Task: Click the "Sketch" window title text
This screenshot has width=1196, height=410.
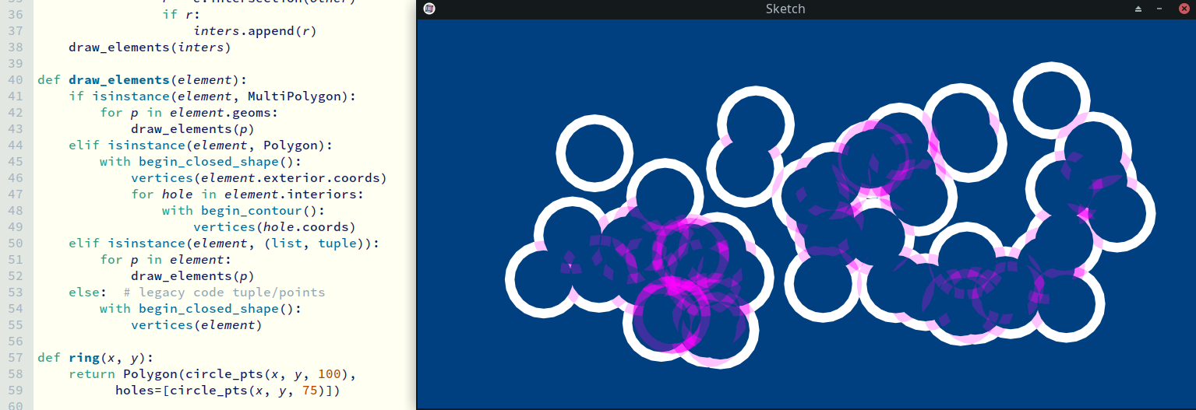Action: 785,9
